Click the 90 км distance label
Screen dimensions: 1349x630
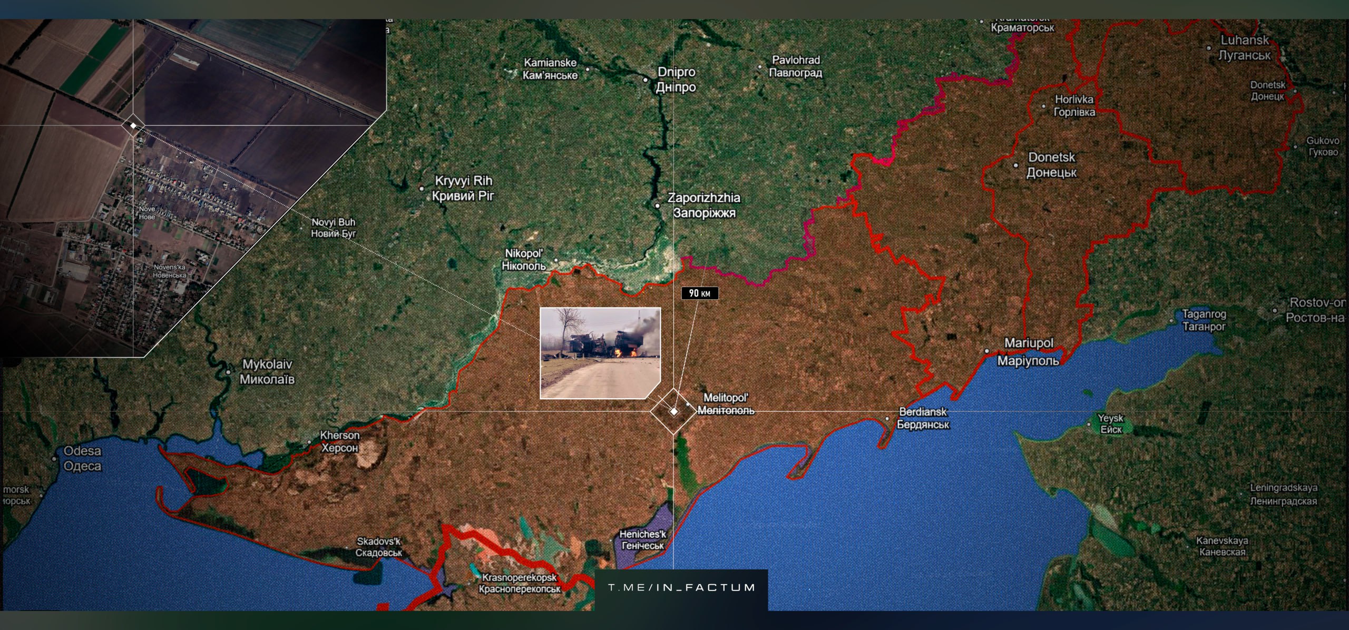pos(699,293)
